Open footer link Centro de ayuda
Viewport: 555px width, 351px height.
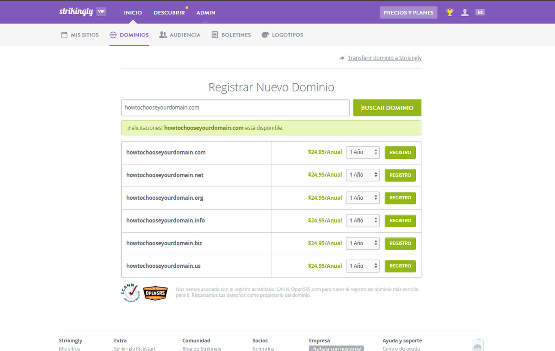(x=401, y=348)
